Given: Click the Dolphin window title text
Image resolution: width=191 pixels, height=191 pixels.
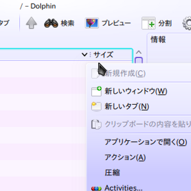Looking at the screenshot, I should (x=38, y=6).
